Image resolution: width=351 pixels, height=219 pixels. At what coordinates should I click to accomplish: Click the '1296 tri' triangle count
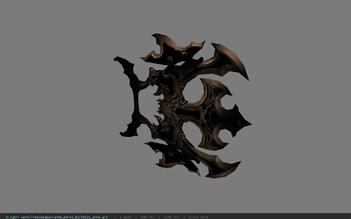coord(171,217)
